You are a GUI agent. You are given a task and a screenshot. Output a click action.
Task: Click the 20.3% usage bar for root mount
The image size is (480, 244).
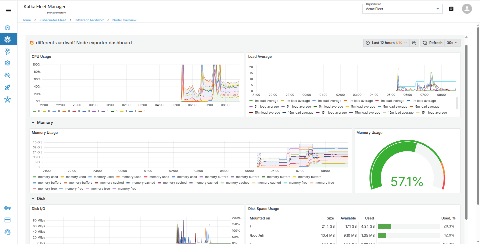coord(409,226)
